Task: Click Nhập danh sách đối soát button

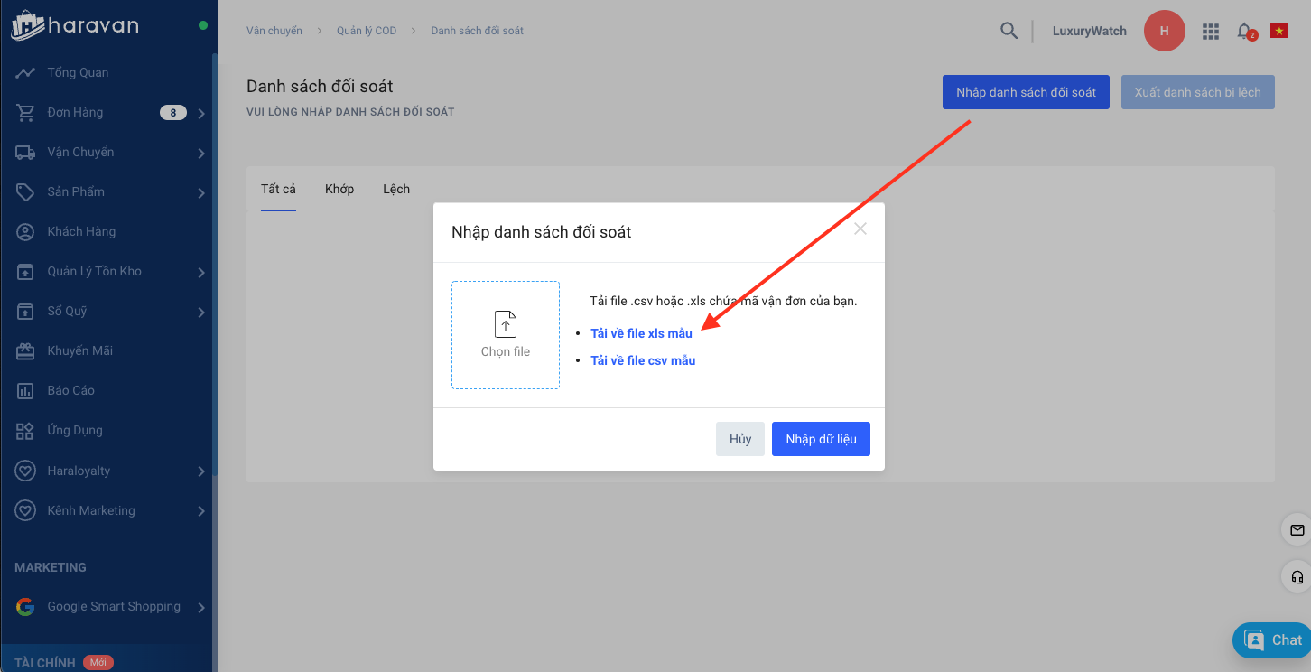Action: pyautogui.click(x=1026, y=92)
